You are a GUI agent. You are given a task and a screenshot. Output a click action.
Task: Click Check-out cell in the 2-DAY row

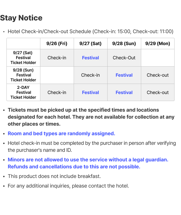157,92
